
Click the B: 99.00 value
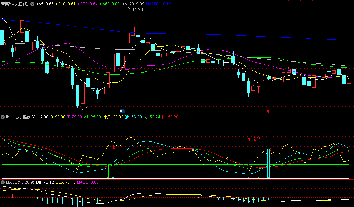[x=58, y=117]
